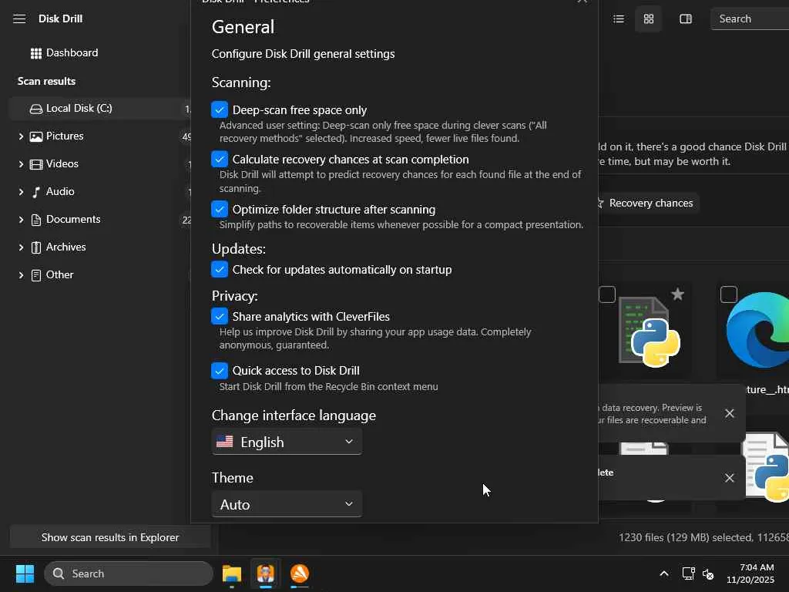Image resolution: width=789 pixels, height=592 pixels.
Task: Select Audio in the sidebar
Action: [x=60, y=191]
